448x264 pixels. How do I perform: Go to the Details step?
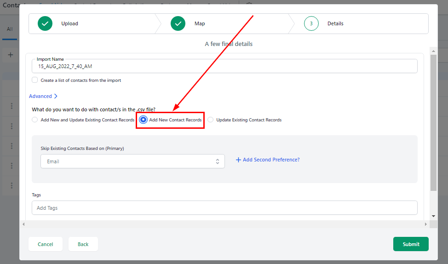click(335, 23)
